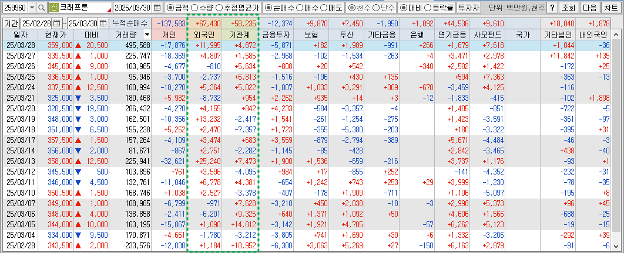
Task: Select the 단주 unit radio
Action: [375, 8]
